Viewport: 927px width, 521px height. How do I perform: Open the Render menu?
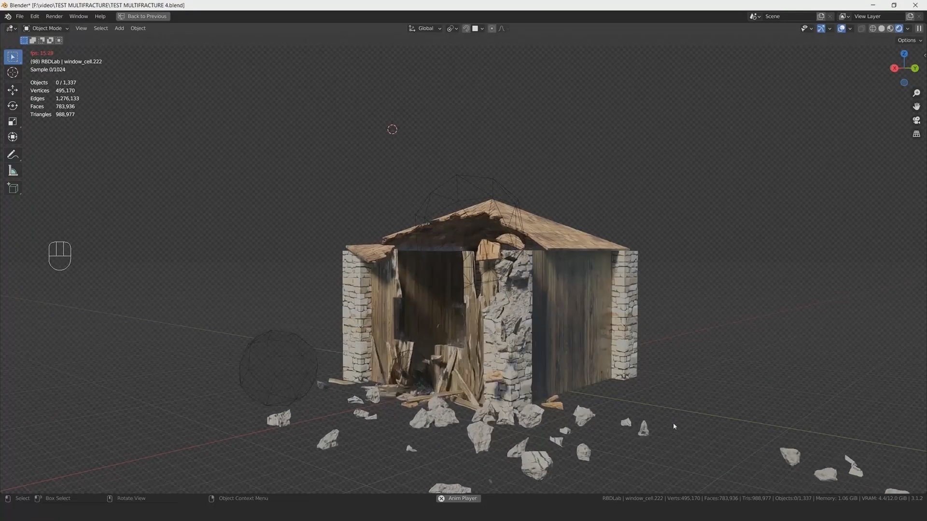click(x=54, y=16)
